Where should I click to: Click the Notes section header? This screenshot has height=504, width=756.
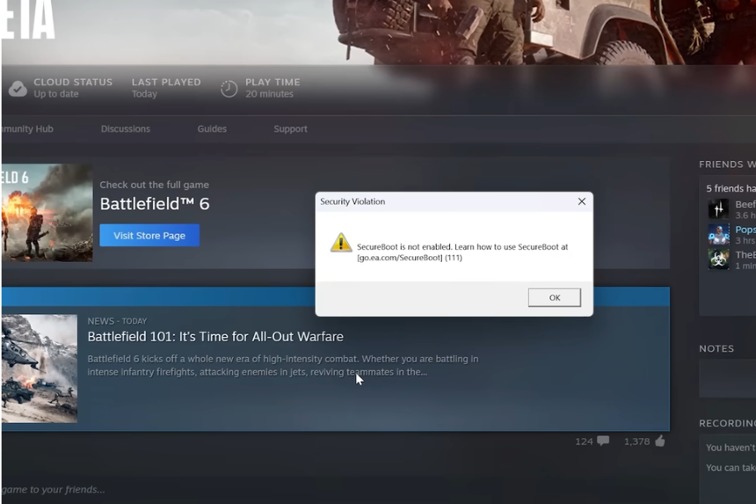(716, 348)
